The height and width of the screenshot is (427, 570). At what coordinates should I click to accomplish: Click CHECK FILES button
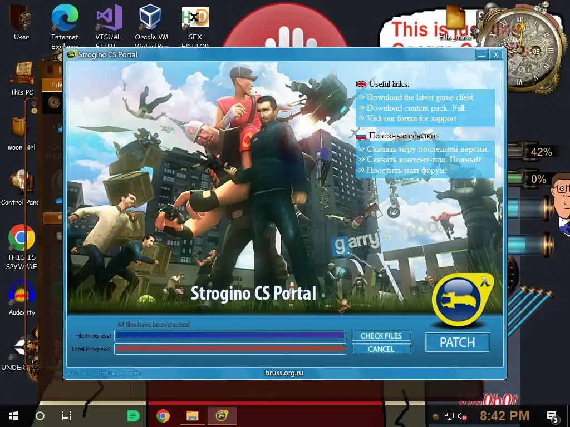pyautogui.click(x=381, y=336)
